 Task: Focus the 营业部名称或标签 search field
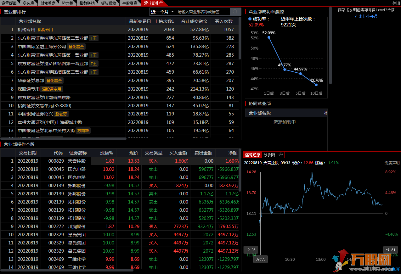pos(203,12)
